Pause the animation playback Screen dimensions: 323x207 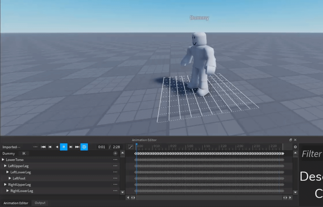(64, 147)
